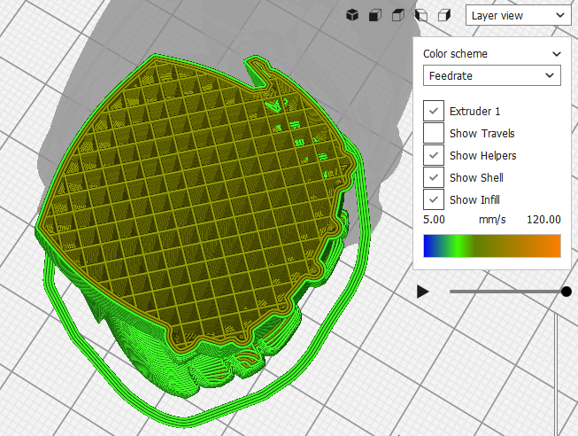The image size is (578, 436).
Task: Click the feedrate color gradient legend bar
Action: click(491, 245)
